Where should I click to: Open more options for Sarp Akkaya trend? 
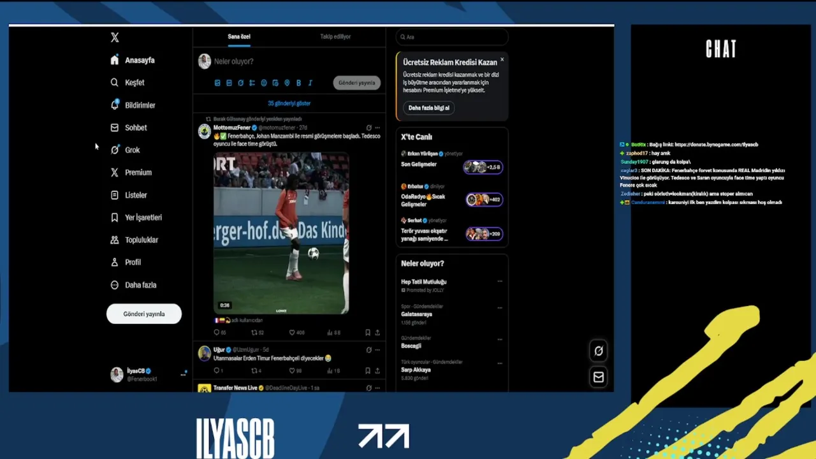point(500,363)
